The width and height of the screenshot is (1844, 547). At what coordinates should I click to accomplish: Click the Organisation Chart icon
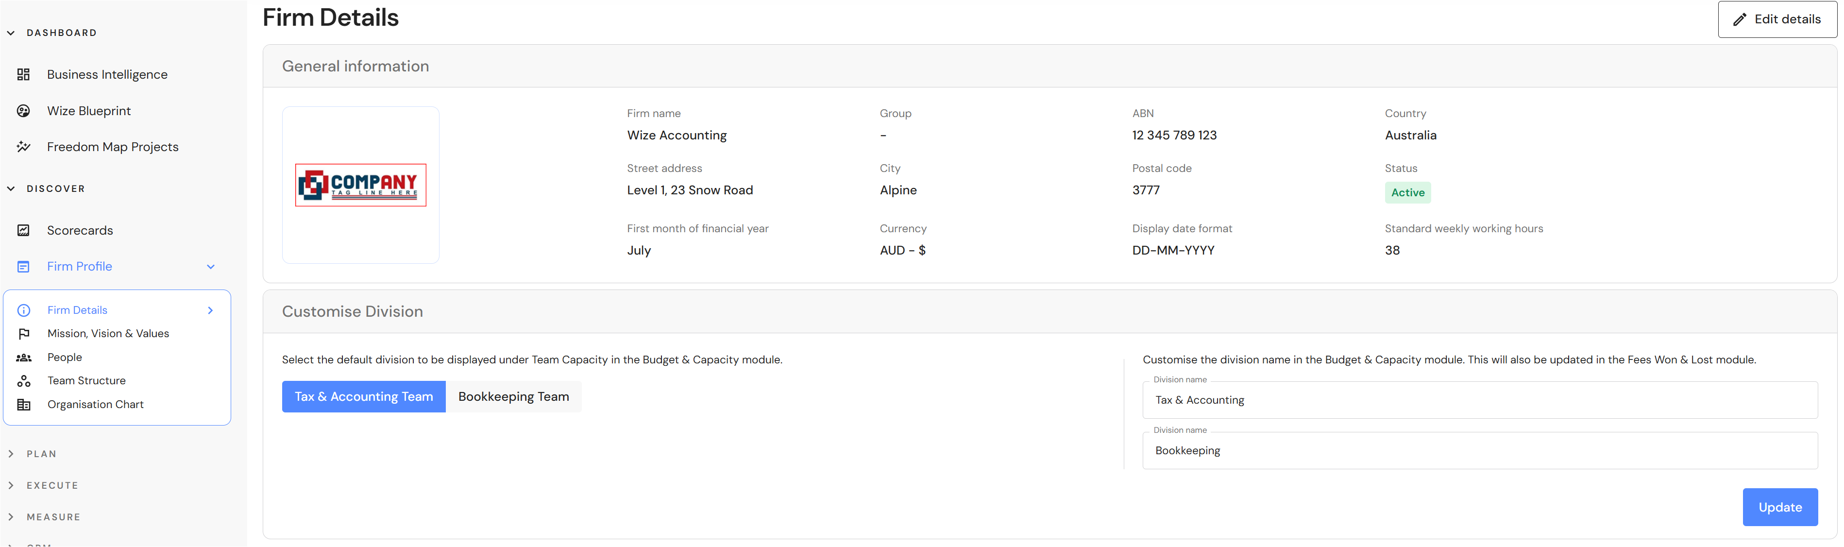click(24, 405)
